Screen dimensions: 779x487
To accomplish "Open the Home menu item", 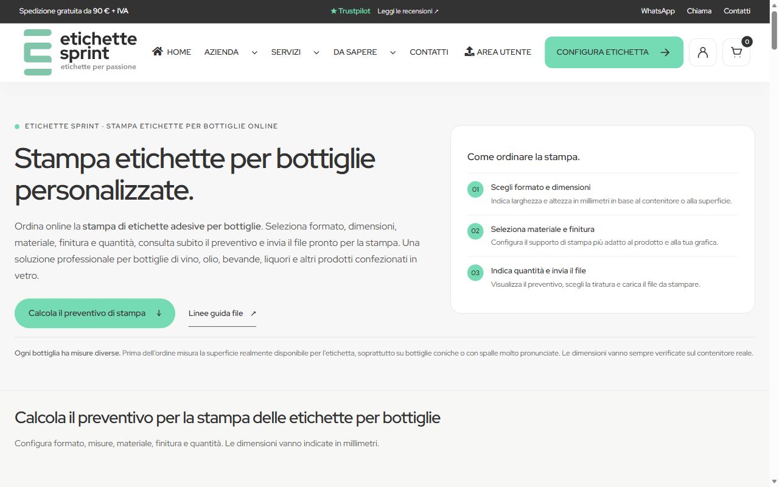I will pyautogui.click(x=172, y=52).
